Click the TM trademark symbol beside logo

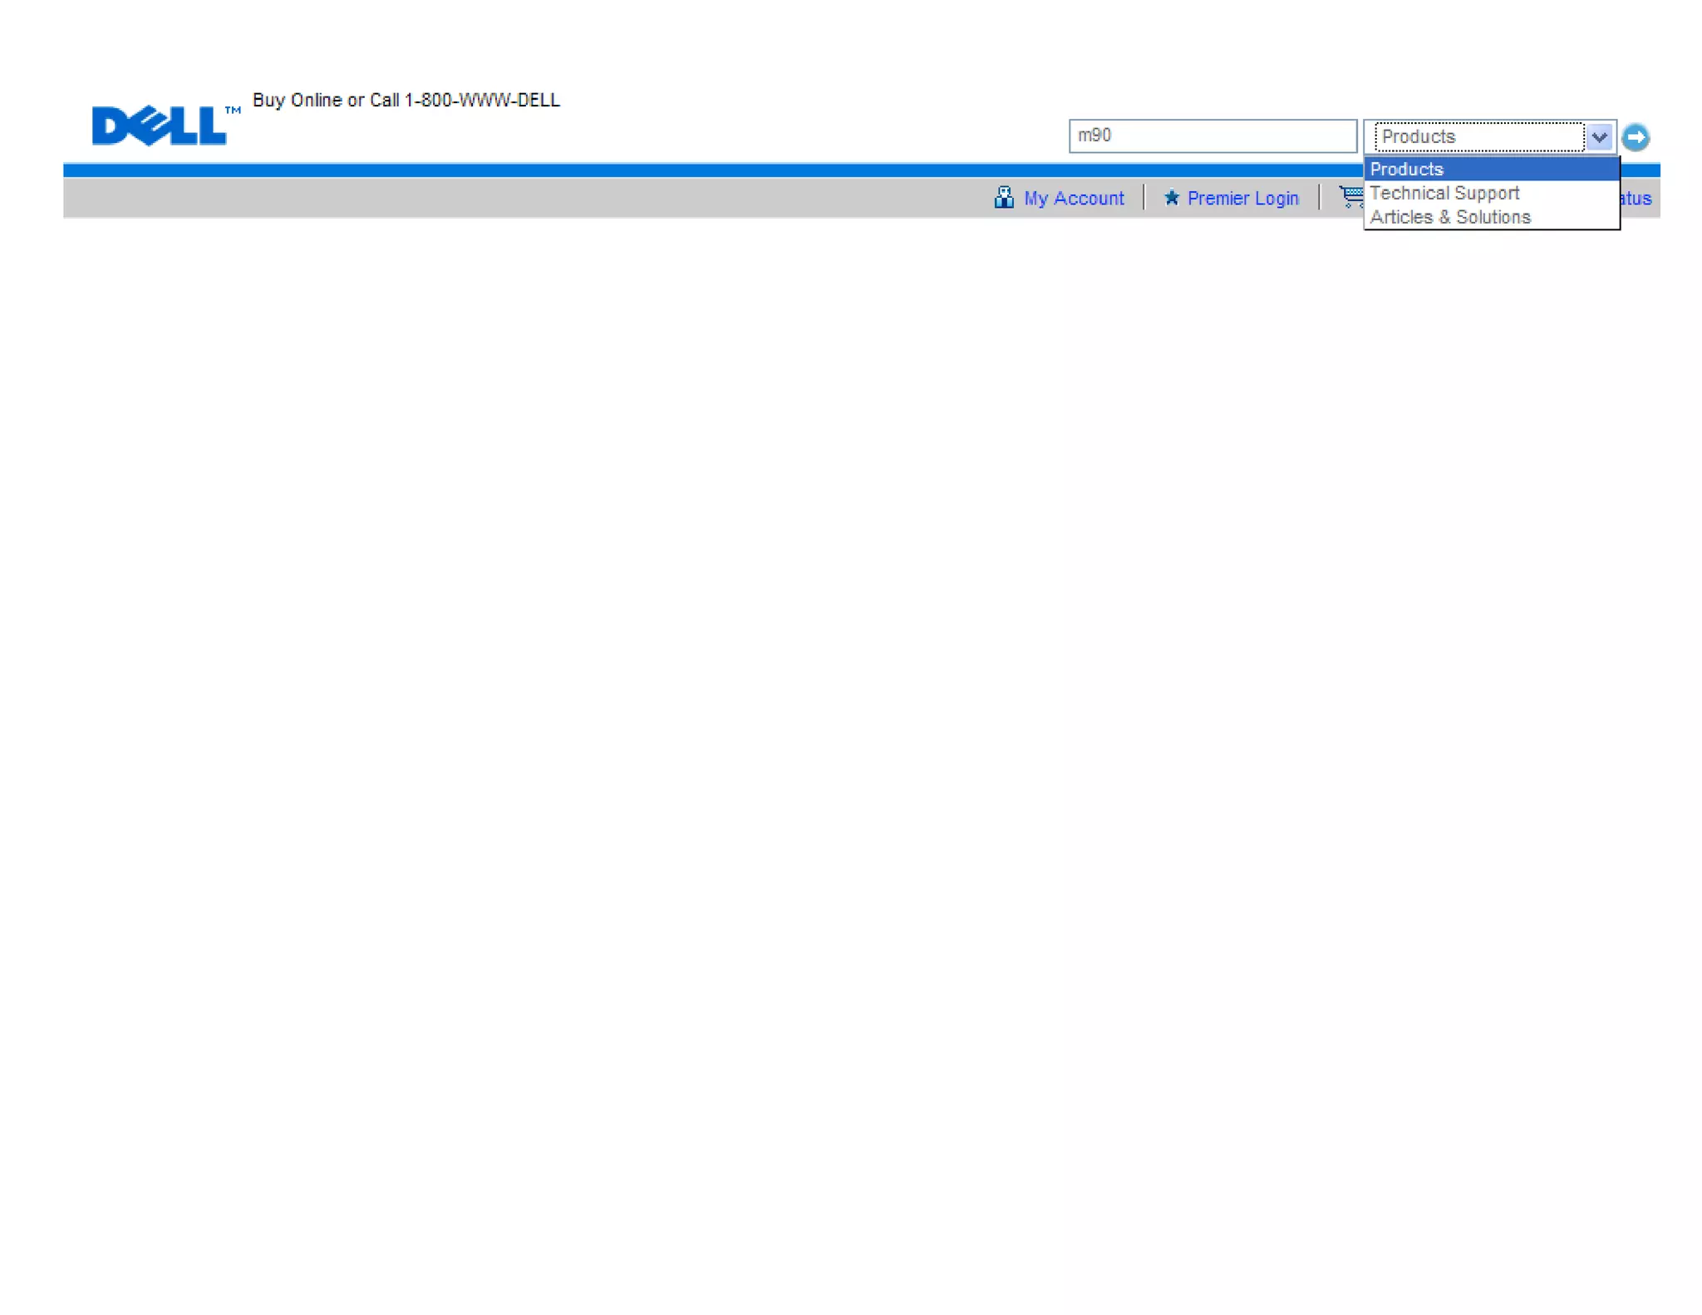[233, 110]
